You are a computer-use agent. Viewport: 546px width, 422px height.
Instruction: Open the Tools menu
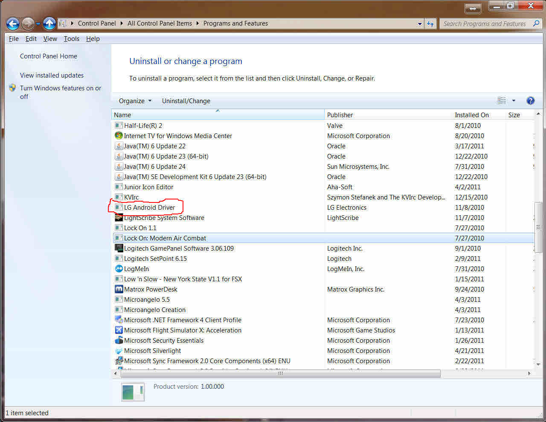pyautogui.click(x=71, y=39)
